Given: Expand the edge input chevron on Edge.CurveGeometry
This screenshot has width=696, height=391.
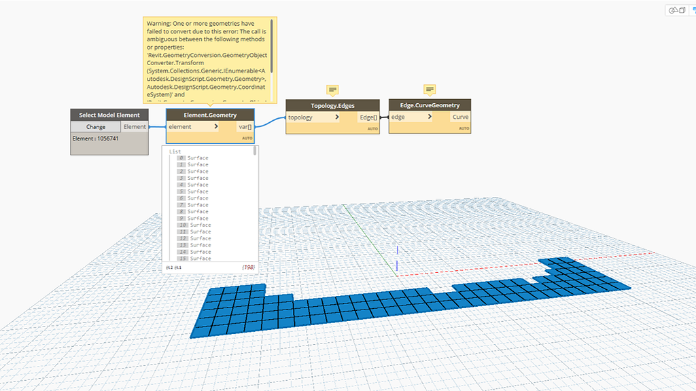Looking at the screenshot, I should coord(430,117).
